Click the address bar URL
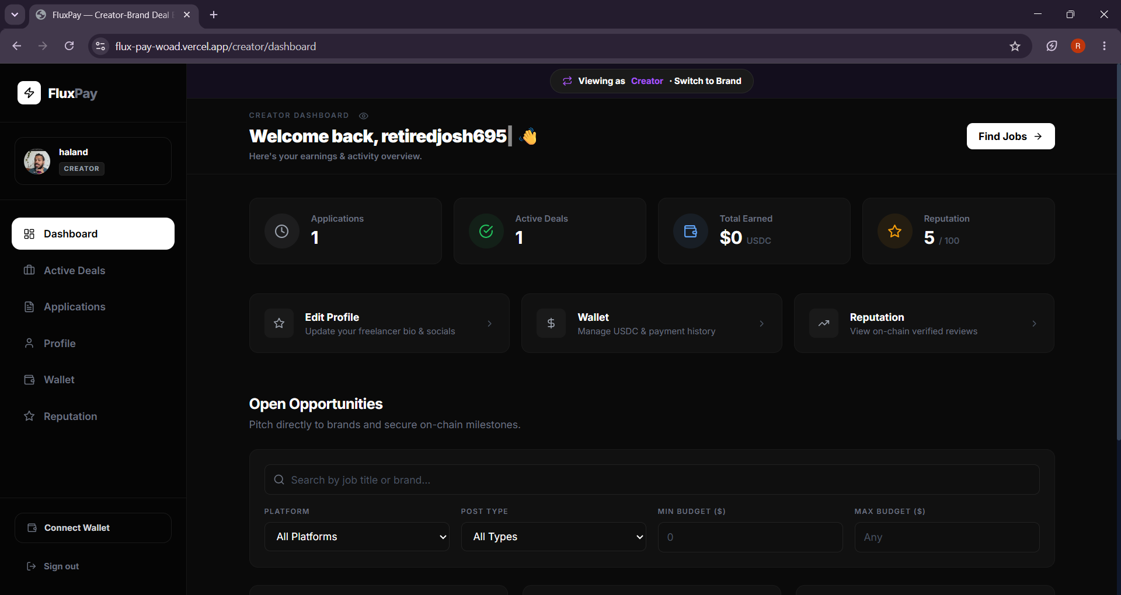 [215, 46]
